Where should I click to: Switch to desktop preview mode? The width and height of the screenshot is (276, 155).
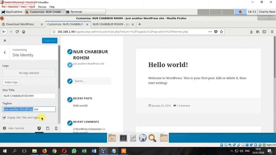[x=39, y=128]
